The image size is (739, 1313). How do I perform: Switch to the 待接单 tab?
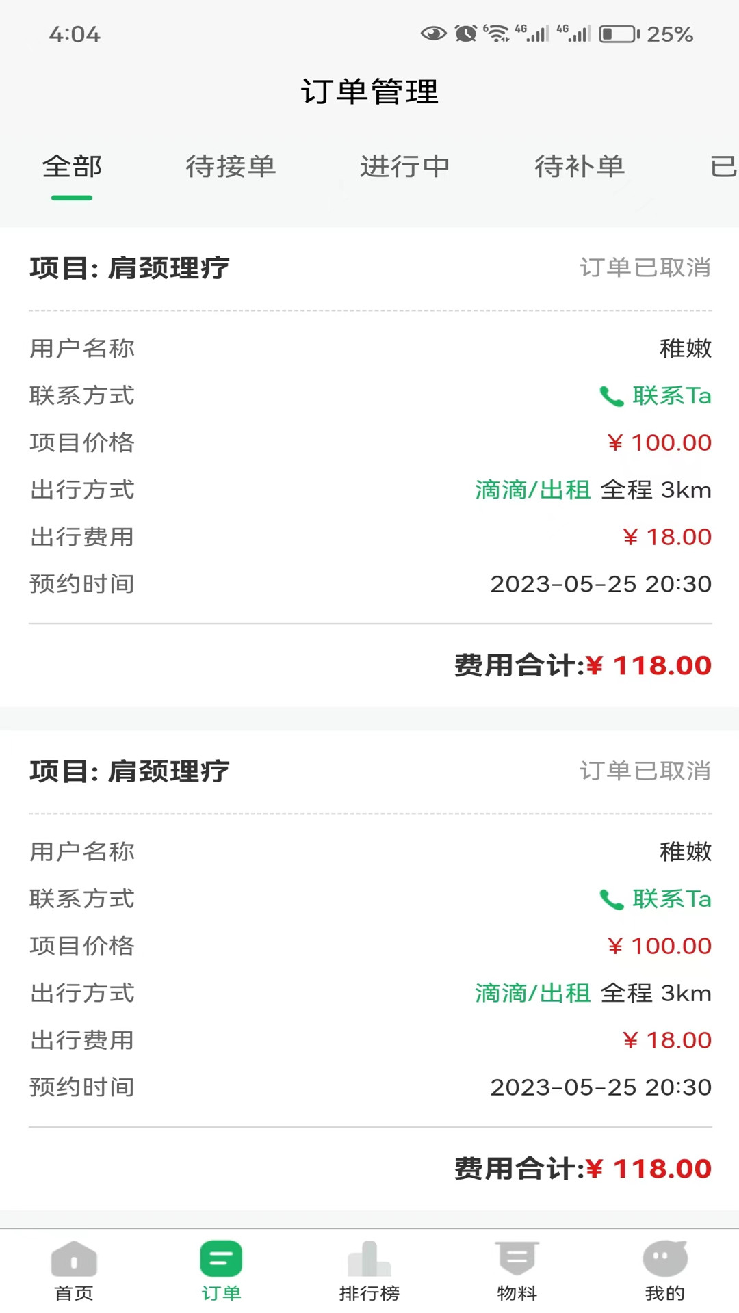[231, 167]
